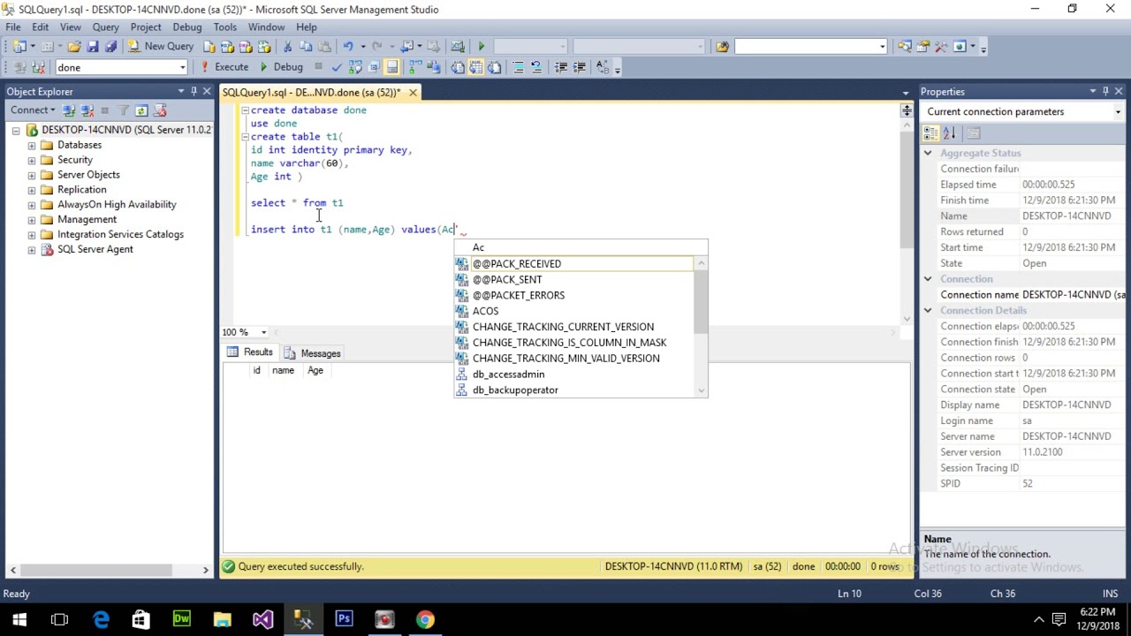The width and height of the screenshot is (1131, 636).
Task: Collapse the Connection Details section
Action: coord(928,310)
